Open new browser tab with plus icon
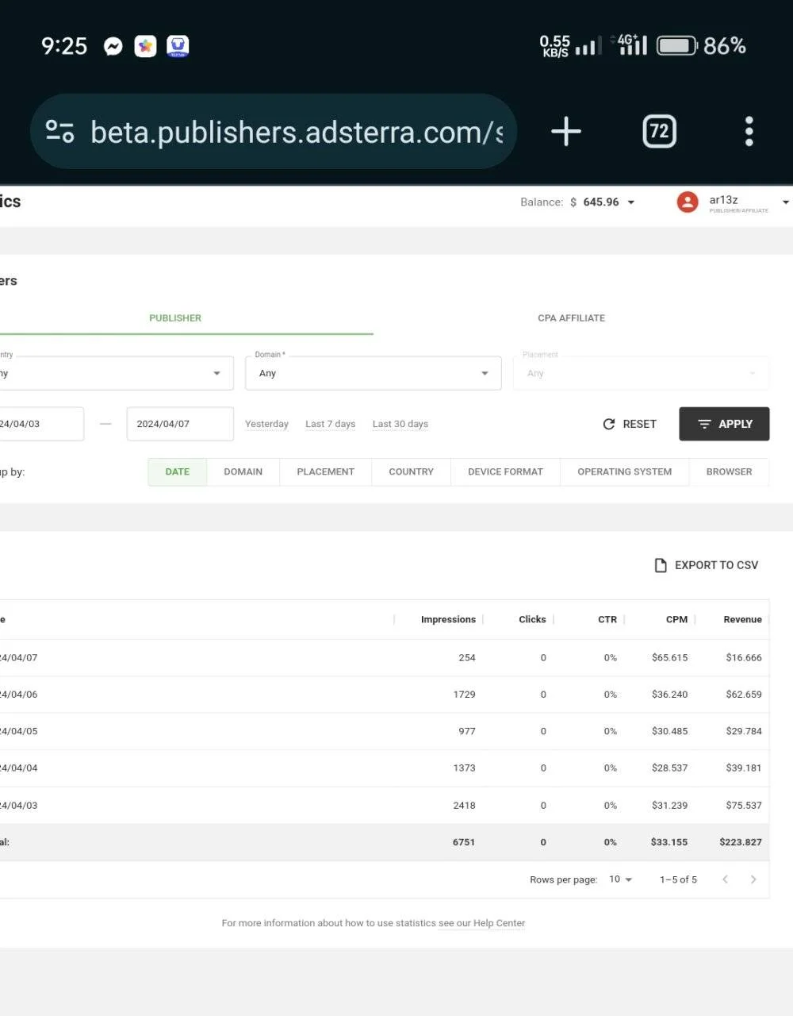This screenshot has height=1016, width=793. (x=566, y=131)
